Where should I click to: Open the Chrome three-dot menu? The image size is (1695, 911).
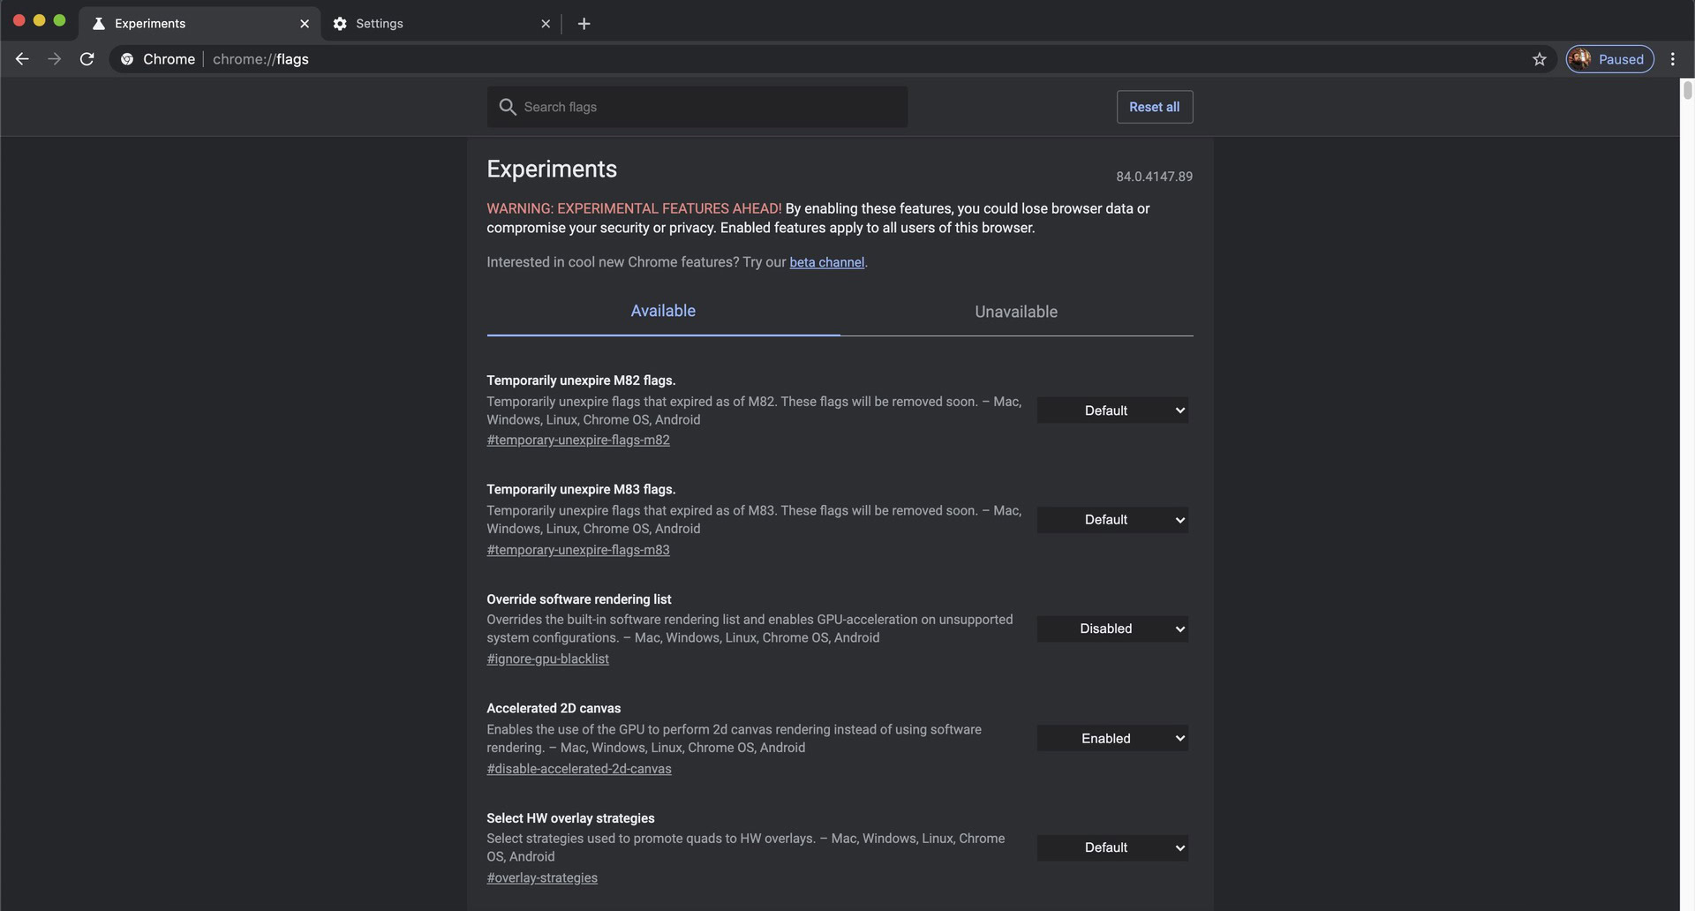pos(1672,59)
